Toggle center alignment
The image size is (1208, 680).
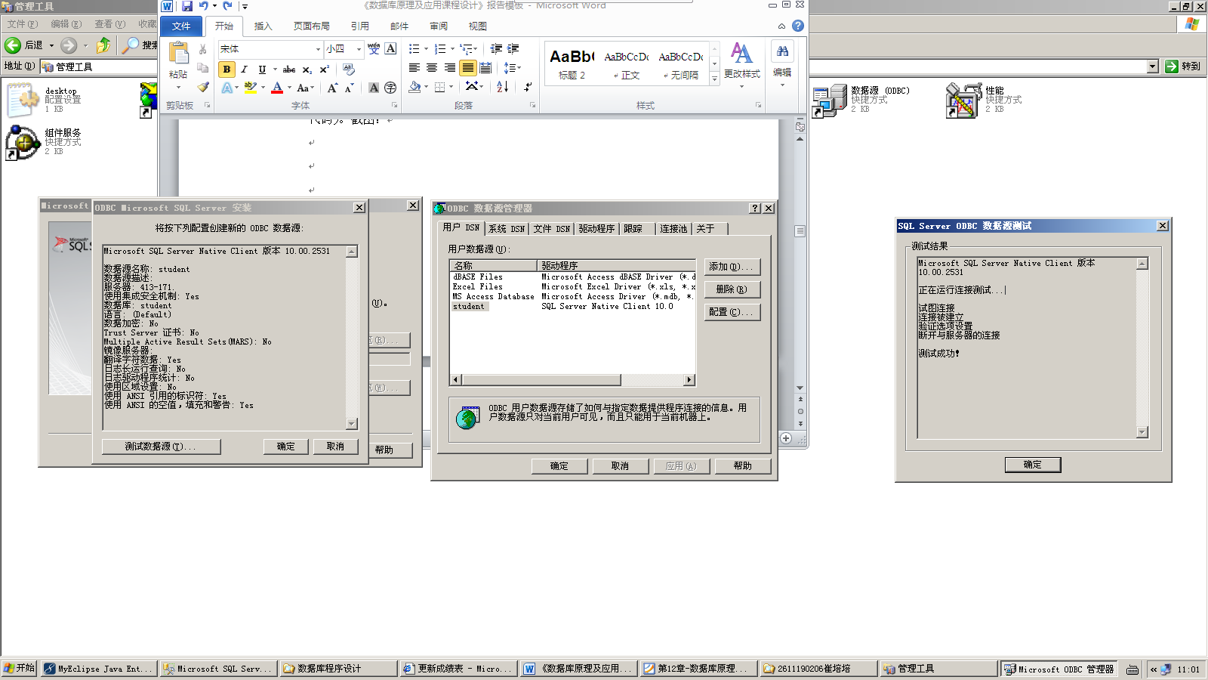coord(432,68)
